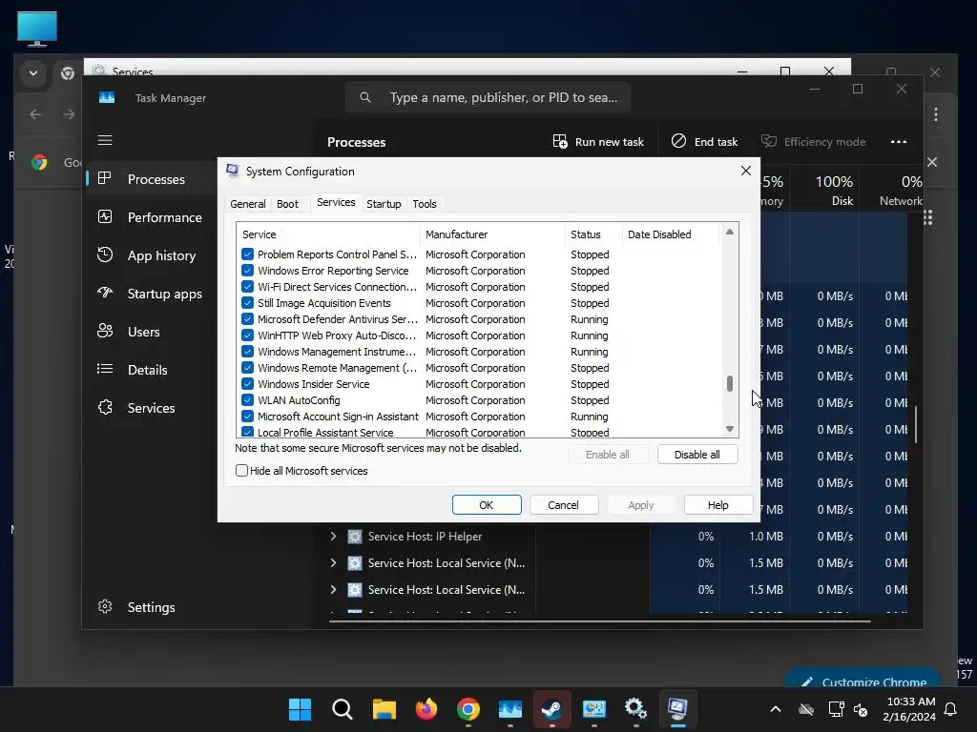Click the Disable all button

pyautogui.click(x=697, y=455)
